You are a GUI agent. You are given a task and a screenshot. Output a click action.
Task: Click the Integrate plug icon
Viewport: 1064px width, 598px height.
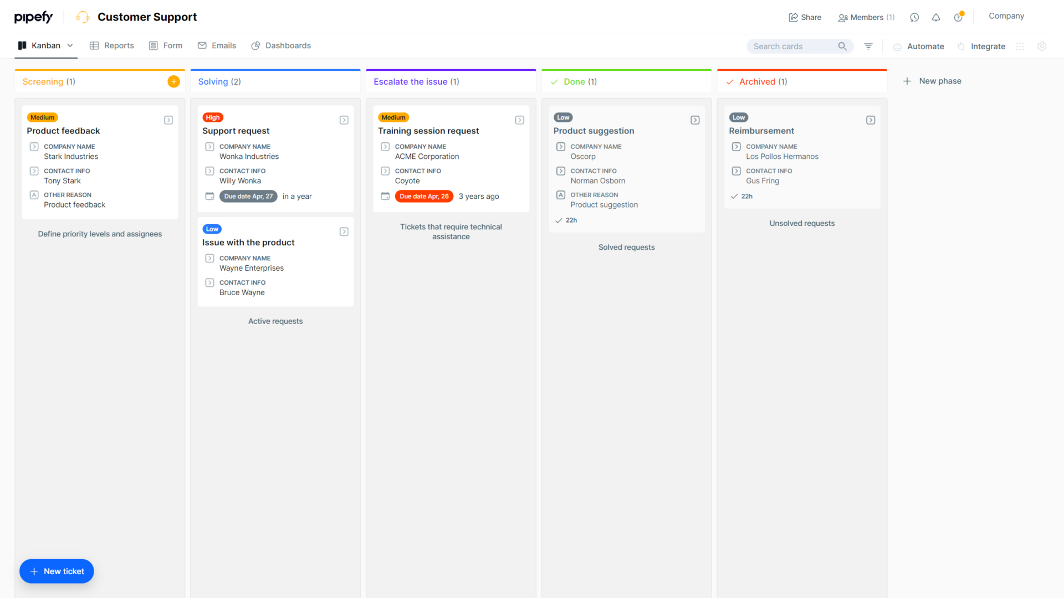click(961, 47)
